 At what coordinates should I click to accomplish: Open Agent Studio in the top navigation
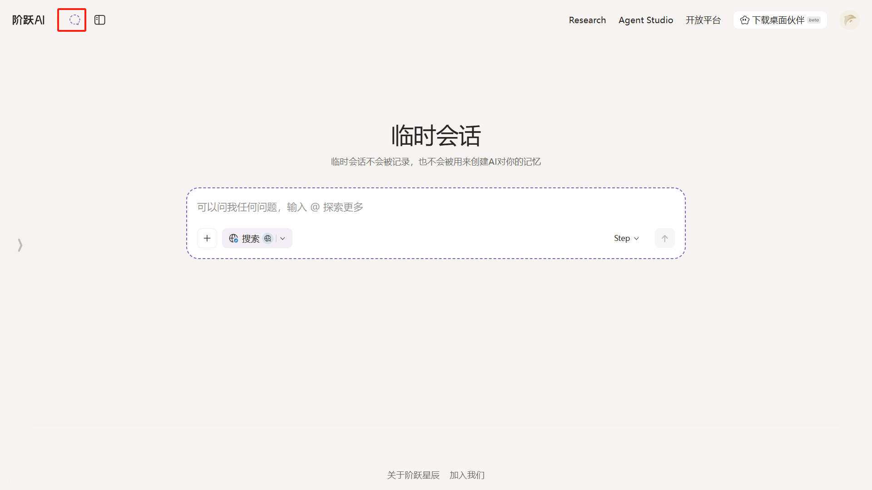645,20
